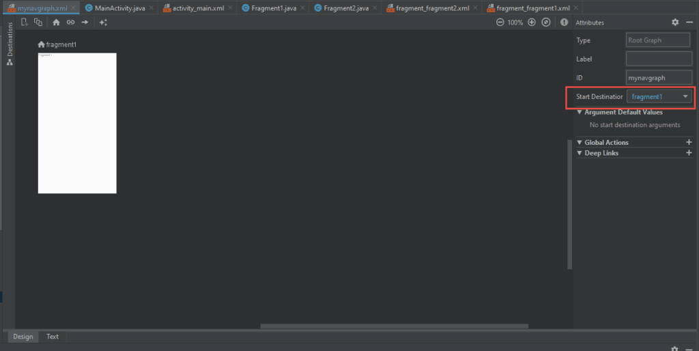
Task: Collapse the Argument Default Values section
Action: click(580, 112)
